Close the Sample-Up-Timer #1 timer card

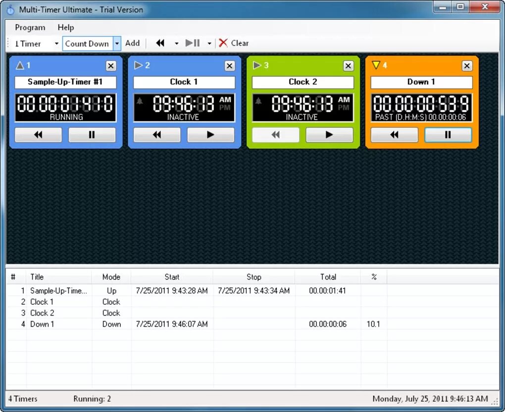tap(111, 66)
